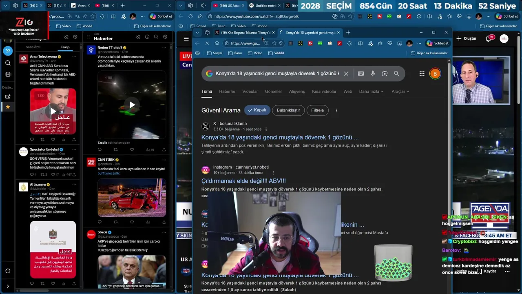Select the Takip timeline tab
522x294 pixels.
click(x=65, y=47)
